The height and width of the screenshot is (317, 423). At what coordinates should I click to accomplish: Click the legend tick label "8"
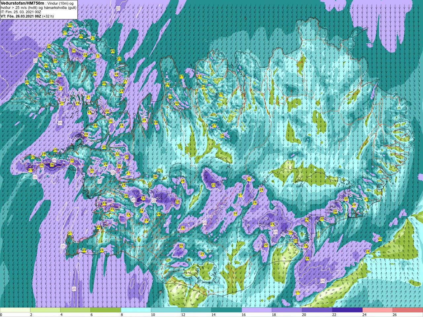(x=122, y=315)
